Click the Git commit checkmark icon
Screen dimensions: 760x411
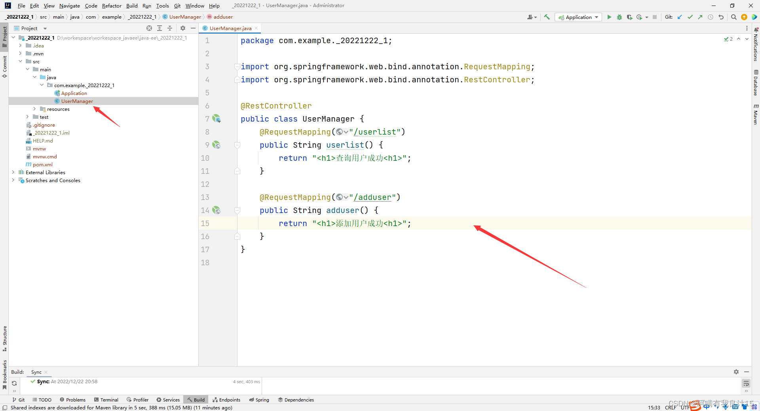coord(690,17)
